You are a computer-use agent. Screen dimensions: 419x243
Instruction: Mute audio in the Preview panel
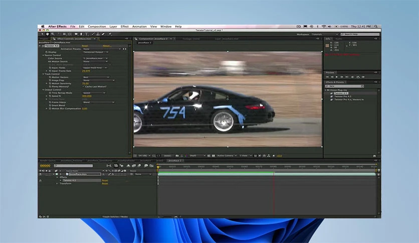(352, 77)
